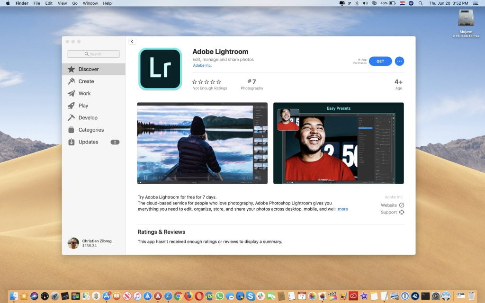
Task: Open the Create section in sidebar
Action: click(x=86, y=81)
